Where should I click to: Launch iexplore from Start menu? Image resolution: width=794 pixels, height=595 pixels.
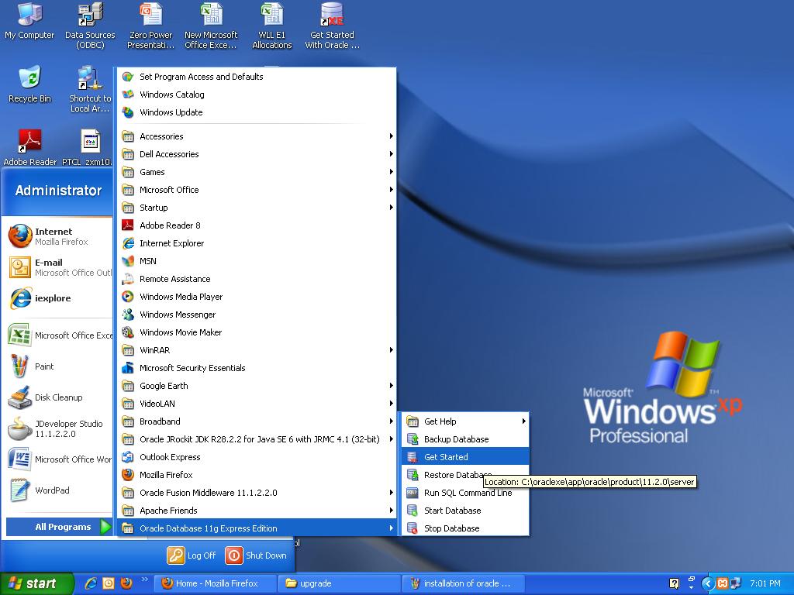tap(57, 298)
